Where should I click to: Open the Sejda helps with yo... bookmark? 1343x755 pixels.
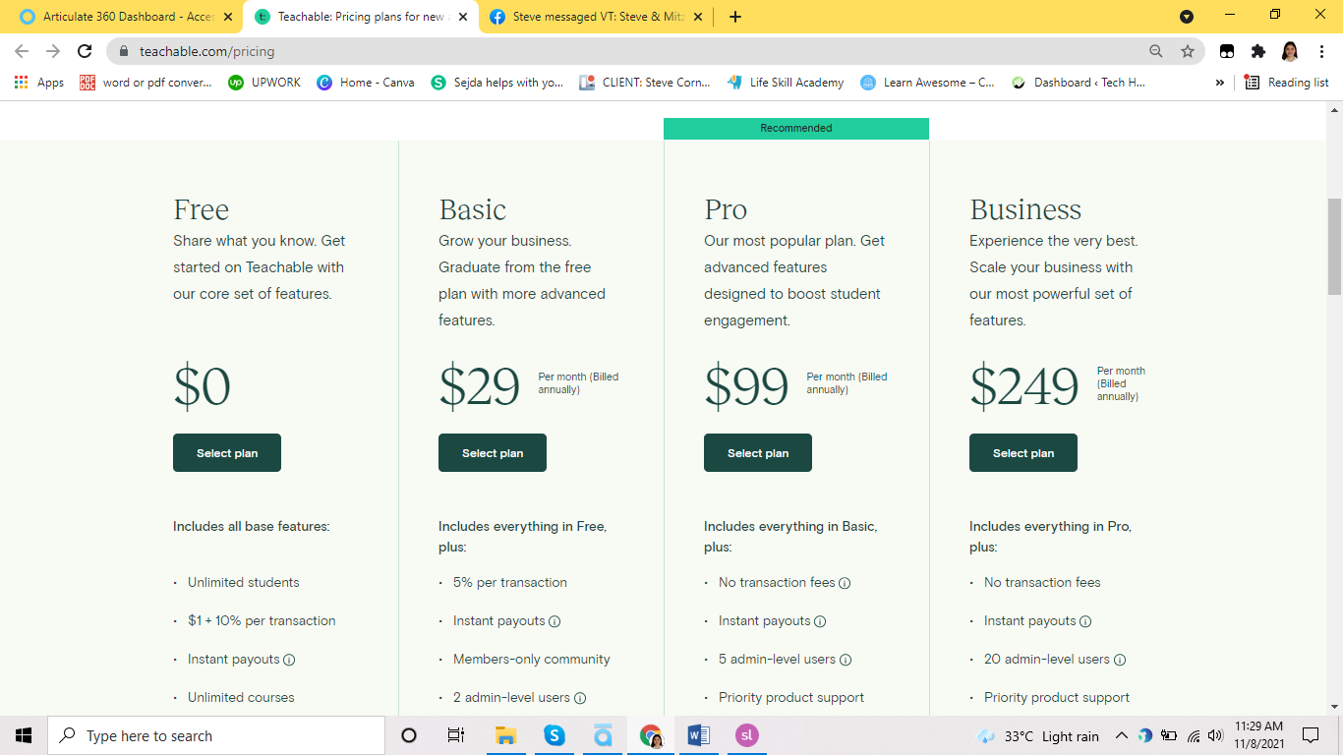(x=497, y=83)
